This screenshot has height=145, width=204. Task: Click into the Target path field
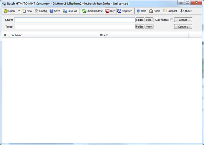coord(75,26)
